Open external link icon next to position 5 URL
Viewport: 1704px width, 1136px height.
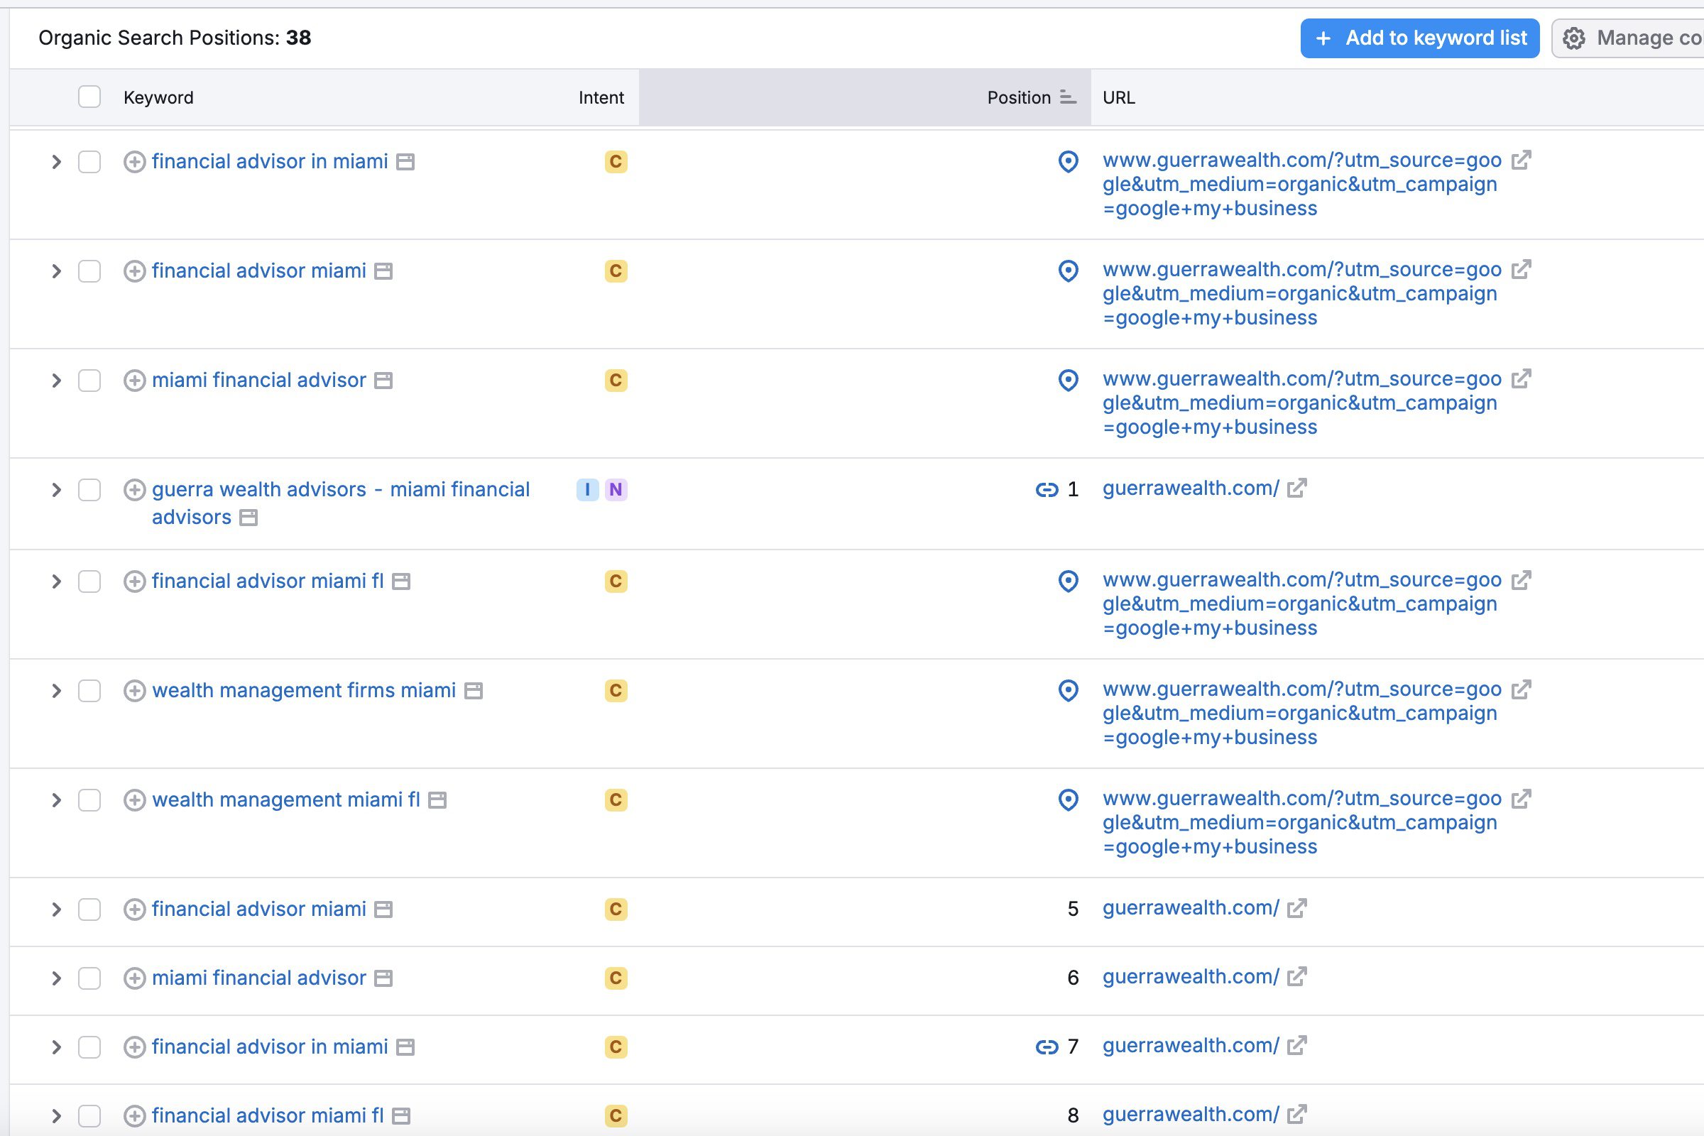pos(1297,908)
